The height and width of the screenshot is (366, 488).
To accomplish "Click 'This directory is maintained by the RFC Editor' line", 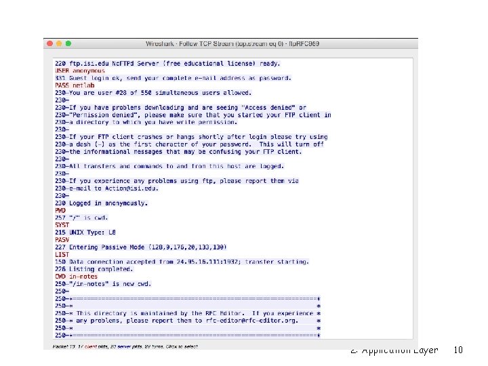I will [x=188, y=313].
